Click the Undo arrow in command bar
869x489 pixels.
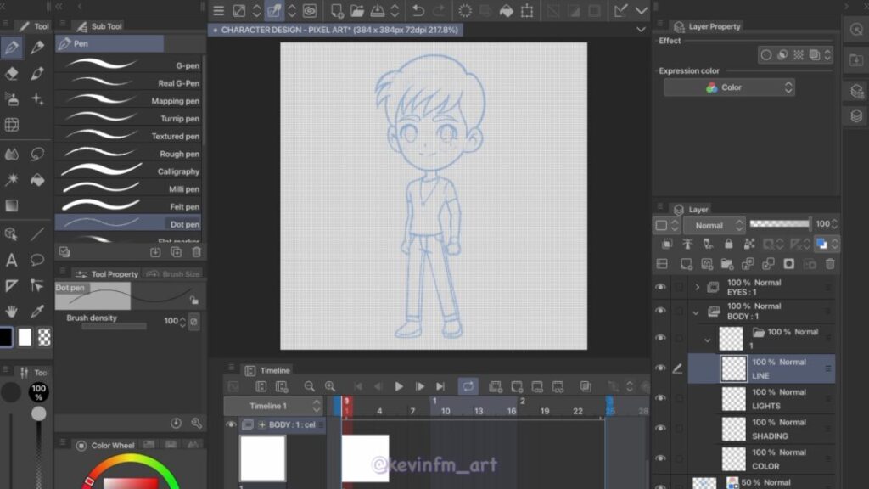point(418,10)
